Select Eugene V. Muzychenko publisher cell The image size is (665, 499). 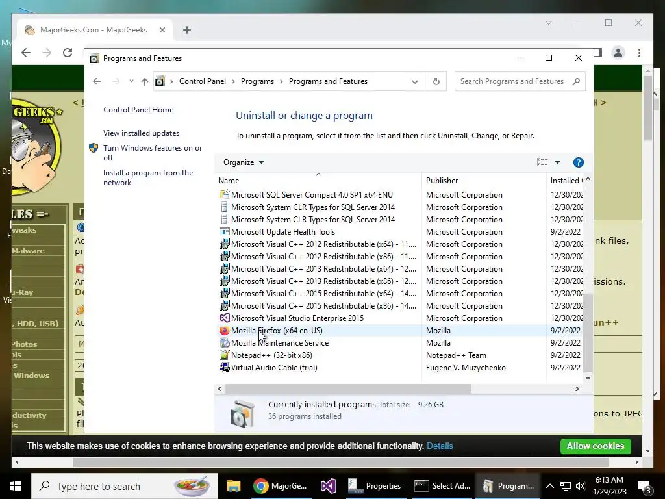[466, 368]
